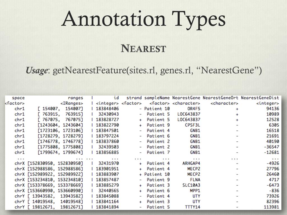Click distance value '27796'
Image resolution: width=287 pixels, height=215 pixels.
click(273, 169)
